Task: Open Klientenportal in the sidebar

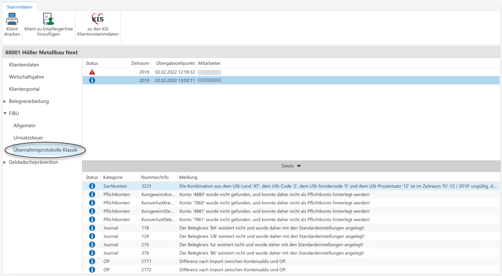Action: (24, 89)
